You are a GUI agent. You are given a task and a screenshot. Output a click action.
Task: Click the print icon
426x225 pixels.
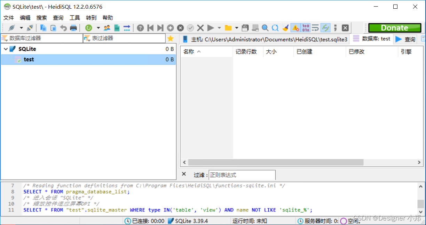[73, 28]
